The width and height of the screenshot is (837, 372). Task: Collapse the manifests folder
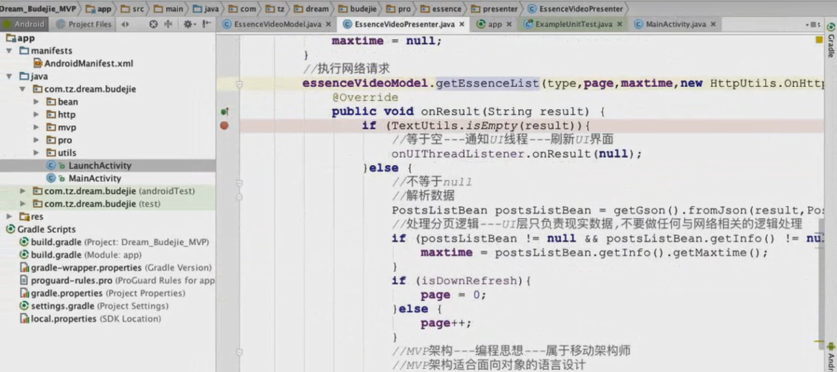[x=10, y=50]
